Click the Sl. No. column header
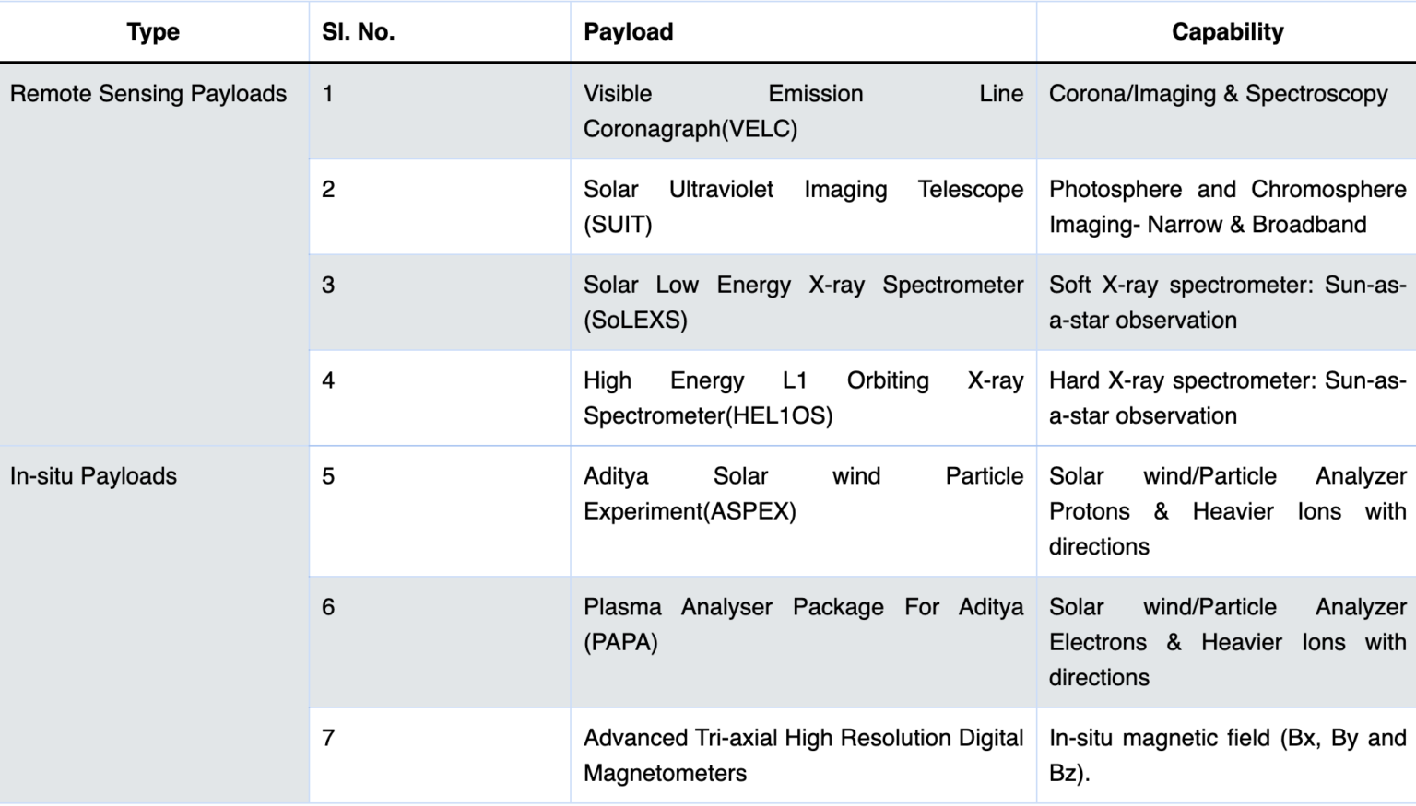This screenshot has height=806, width=1416. 359,32
